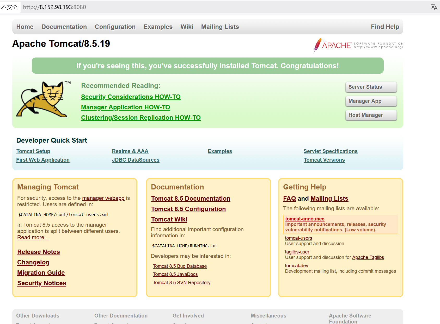Image resolution: width=440 pixels, height=324 pixels.
Task: Open the taglibs-user mailing list link
Action: pos(297,252)
